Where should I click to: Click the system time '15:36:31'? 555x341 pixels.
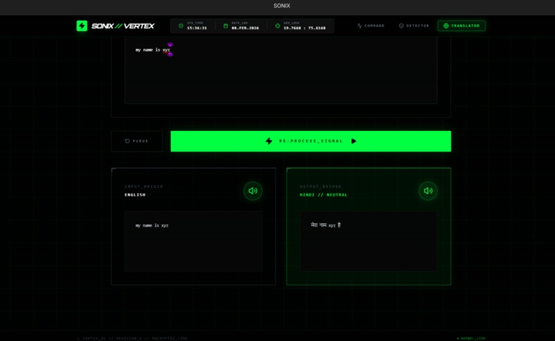(x=197, y=28)
